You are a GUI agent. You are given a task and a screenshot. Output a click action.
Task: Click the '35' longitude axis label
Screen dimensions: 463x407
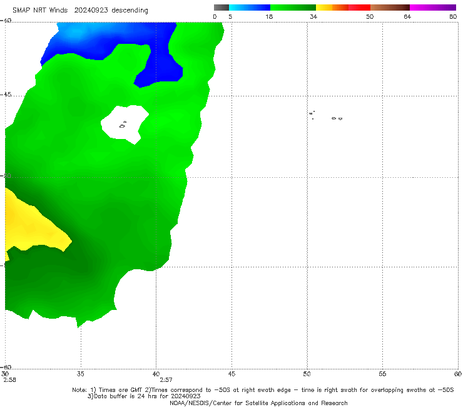(80, 374)
